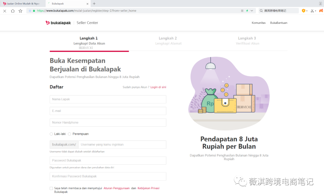
Task: Select the Perempuan radio button
Action: click(70, 134)
